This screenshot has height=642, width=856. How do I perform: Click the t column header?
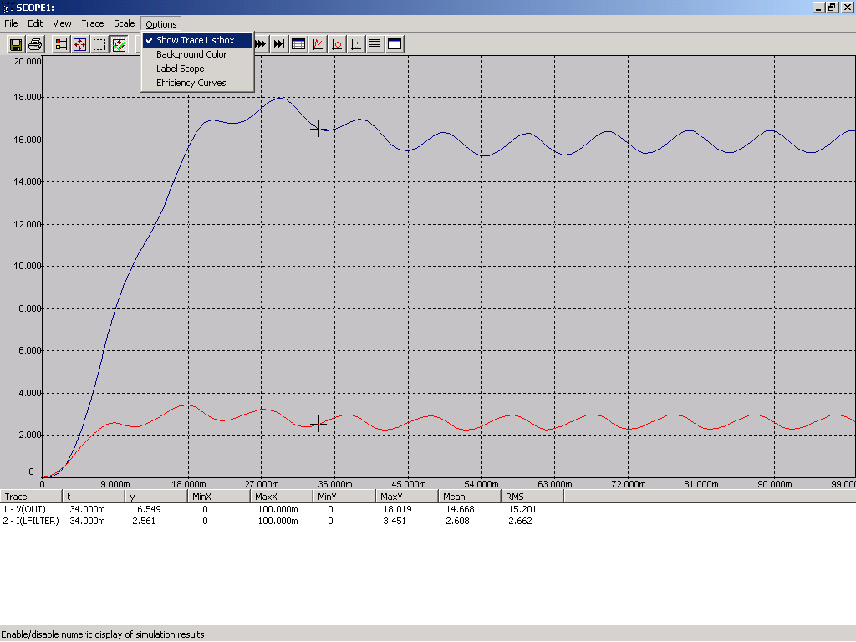[x=94, y=497]
